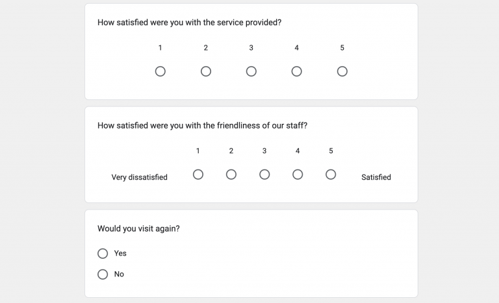Choose No for visiting again

pos(103,274)
